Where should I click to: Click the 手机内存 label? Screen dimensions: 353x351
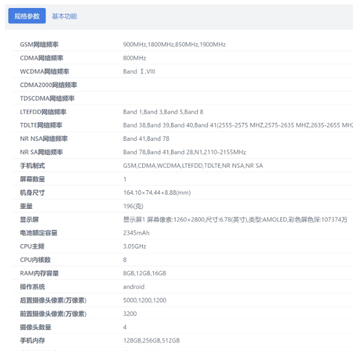click(32, 341)
